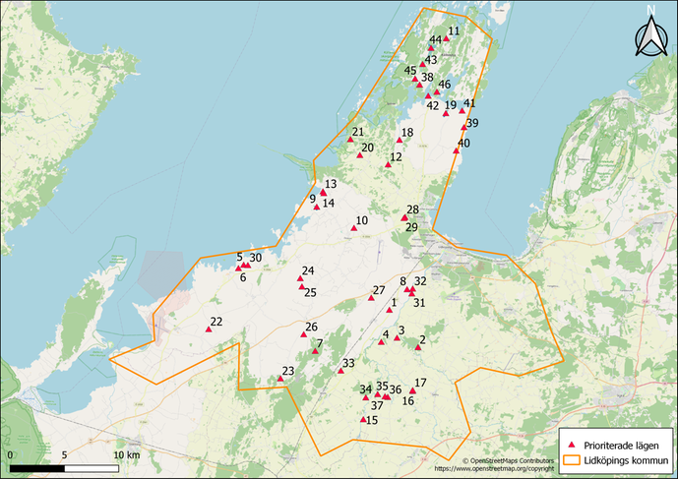Image resolution: width=678 pixels, height=479 pixels.
Task: Select the triangle marker labeled 11
Action: (445, 38)
